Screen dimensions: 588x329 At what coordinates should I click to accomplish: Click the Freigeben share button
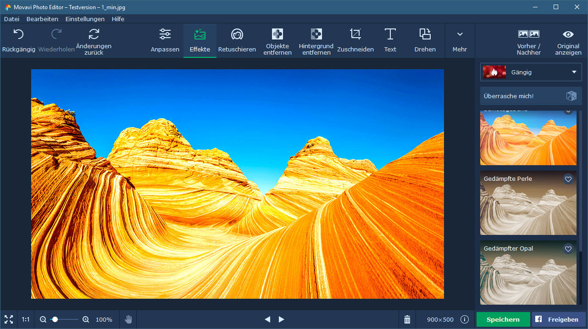click(x=559, y=319)
